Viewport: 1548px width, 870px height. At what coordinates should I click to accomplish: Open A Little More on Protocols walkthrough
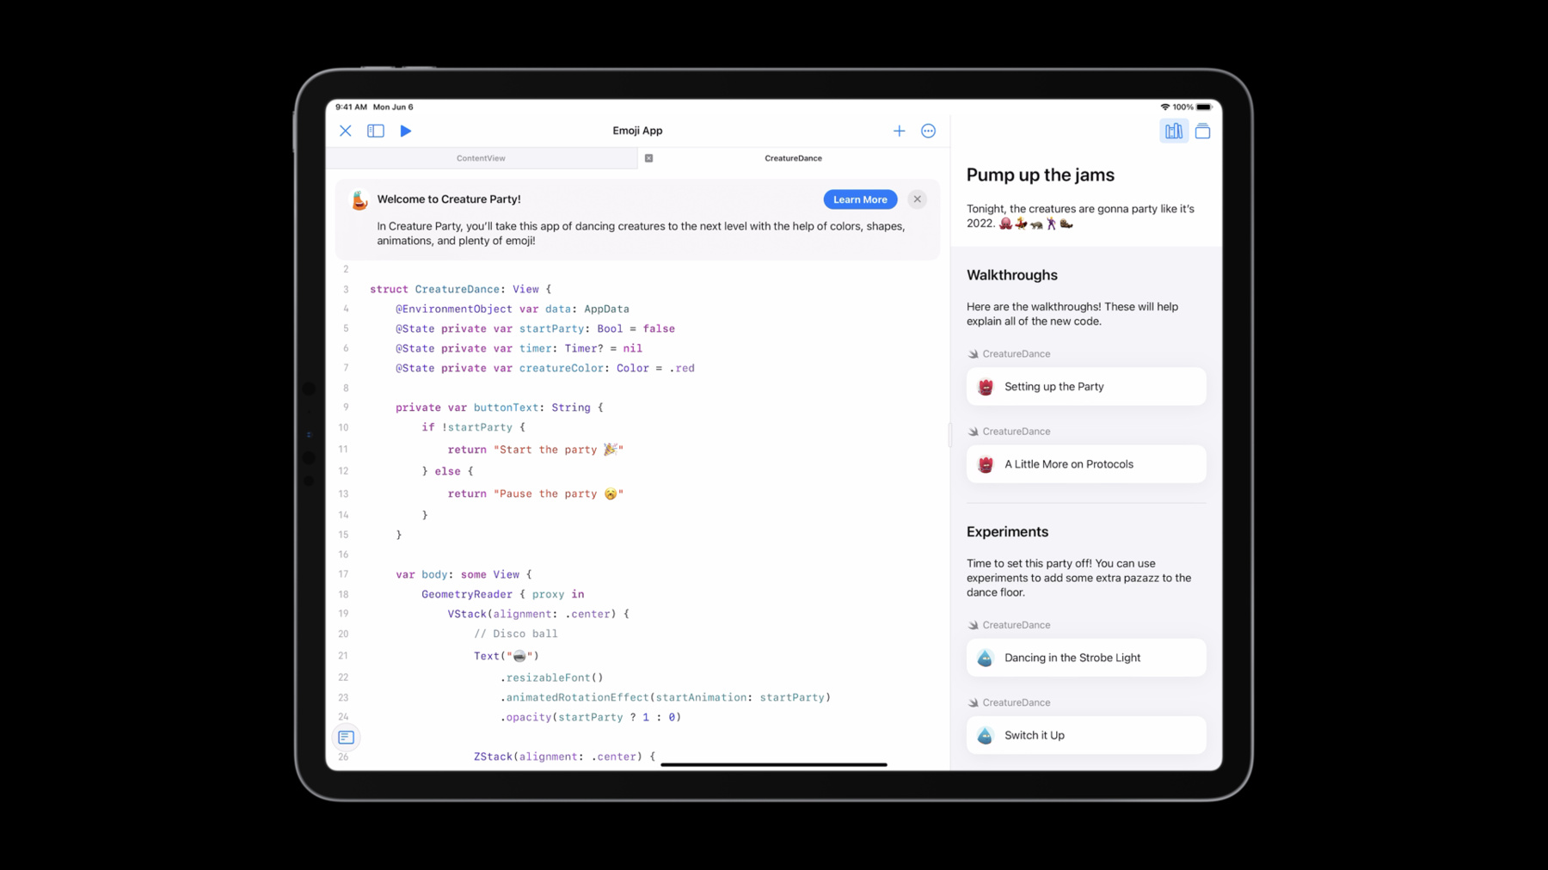pos(1086,464)
